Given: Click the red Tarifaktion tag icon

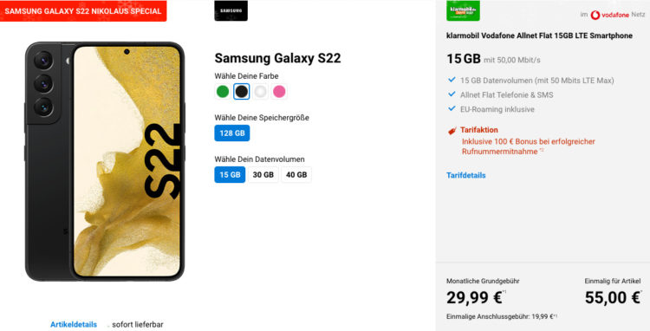Looking at the screenshot, I should coord(452,131).
